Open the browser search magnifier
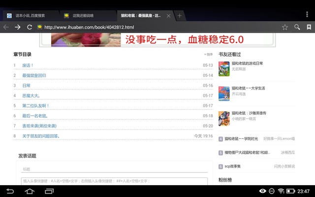Image resolution: width=315 pixels, height=197 pixels. point(297,27)
